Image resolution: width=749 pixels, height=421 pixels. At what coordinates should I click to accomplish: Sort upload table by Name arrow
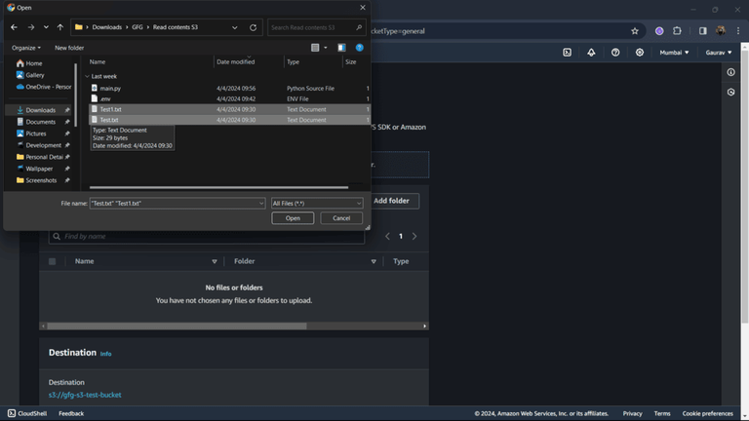click(215, 261)
